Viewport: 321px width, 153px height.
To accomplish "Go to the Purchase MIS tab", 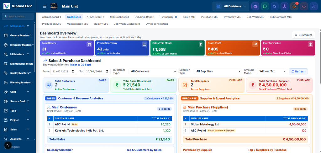I will click(210, 17).
